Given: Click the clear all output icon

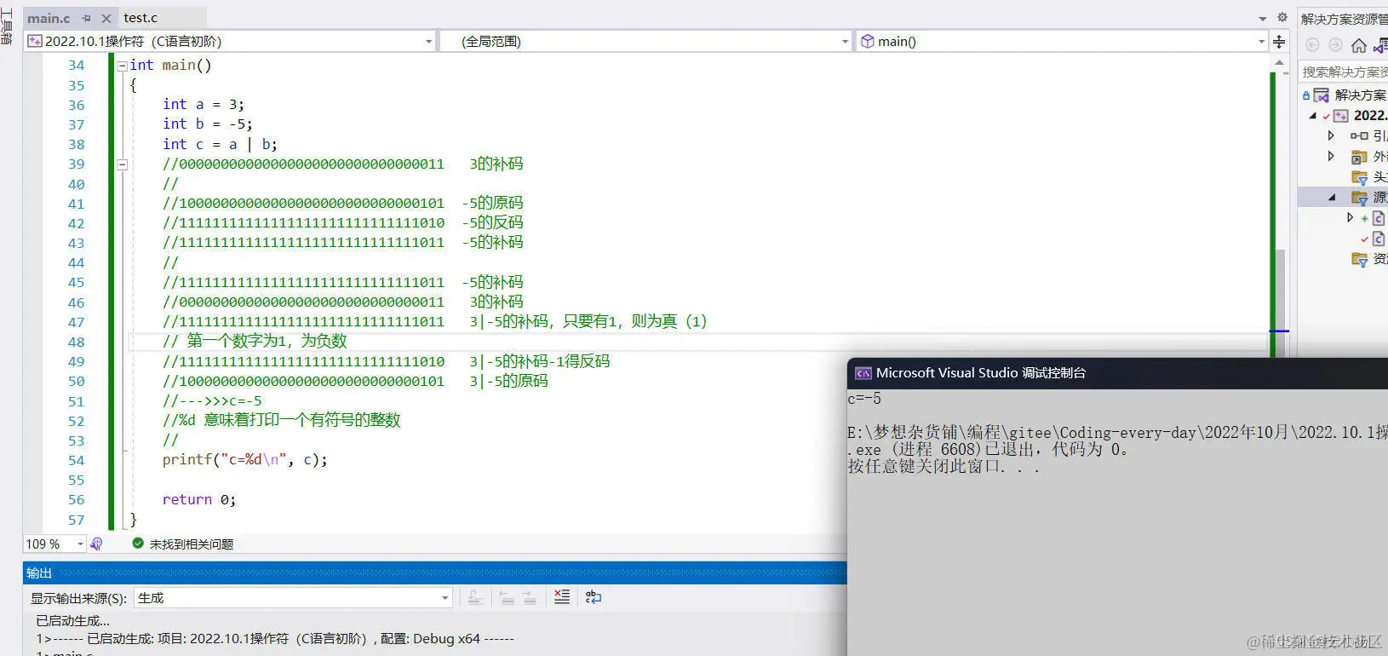Looking at the screenshot, I should tap(562, 597).
